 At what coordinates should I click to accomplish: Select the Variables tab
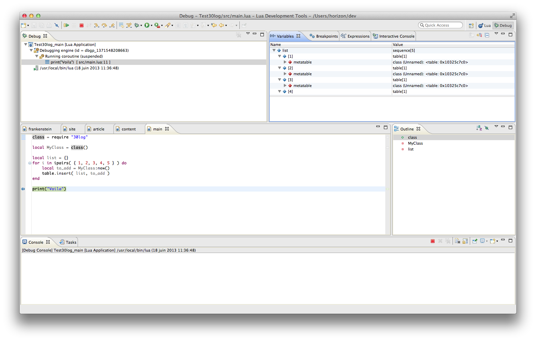pyautogui.click(x=285, y=36)
